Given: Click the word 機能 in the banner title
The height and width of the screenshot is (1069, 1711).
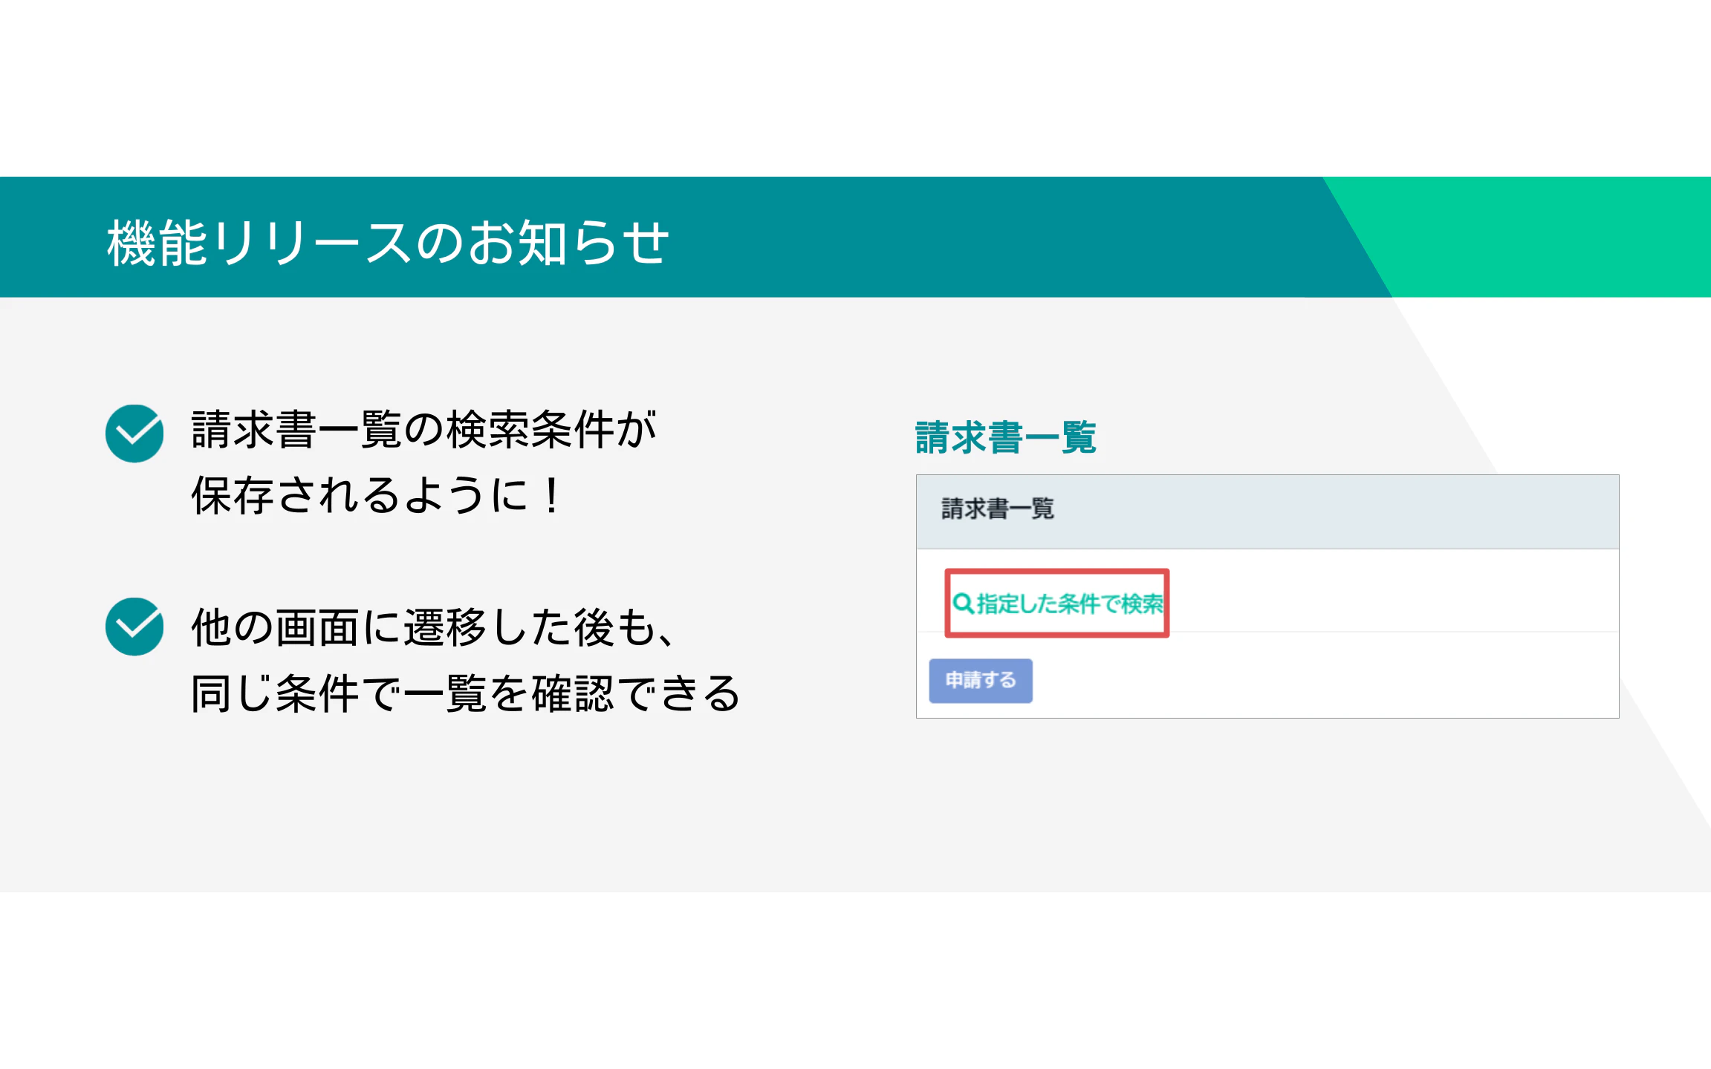Looking at the screenshot, I should click(157, 243).
